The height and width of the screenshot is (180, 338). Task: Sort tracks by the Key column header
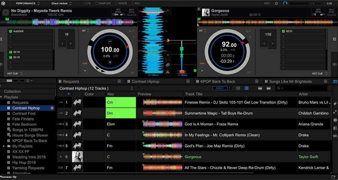coord(110,94)
